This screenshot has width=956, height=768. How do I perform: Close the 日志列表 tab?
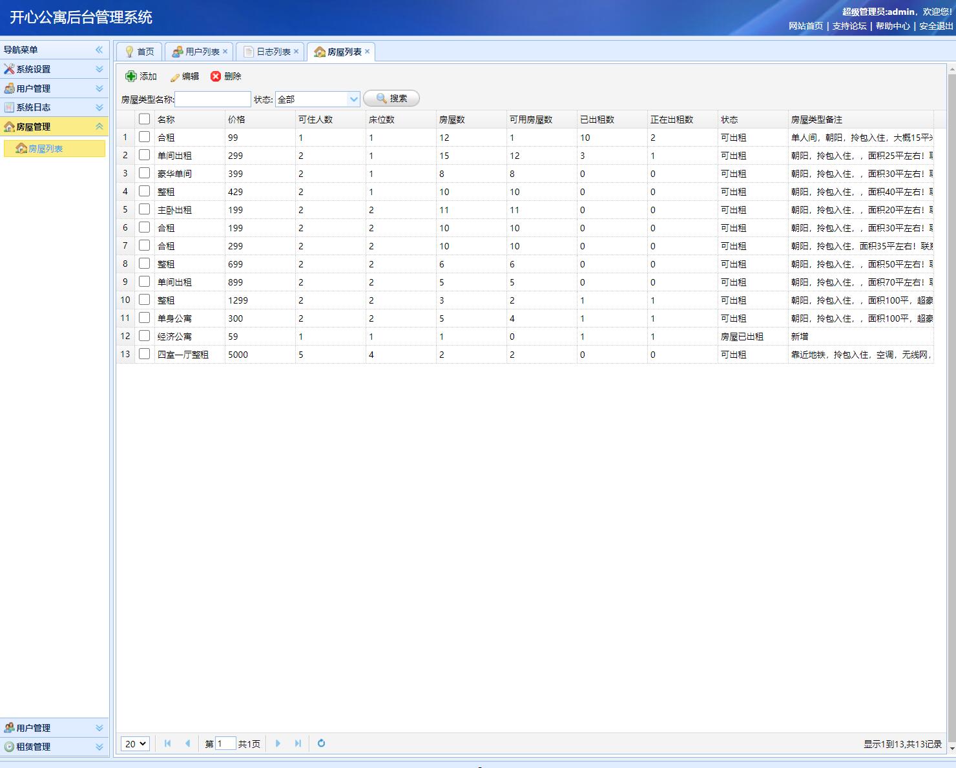296,52
